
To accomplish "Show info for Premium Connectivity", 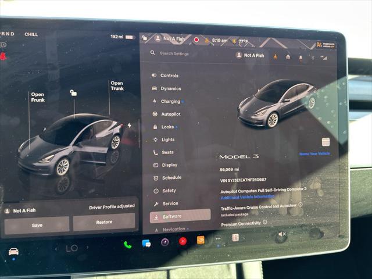I will pos(265,222).
